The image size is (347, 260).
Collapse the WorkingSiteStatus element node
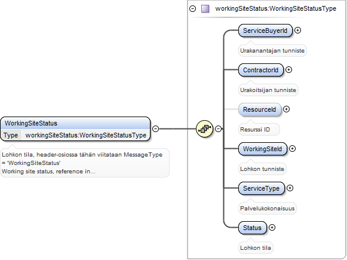(x=155, y=129)
